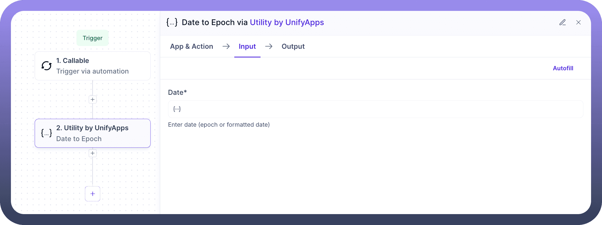602x225 pixels.
Task: Click arrow between App & Action and Input
Action: click(x=226, y=46)
